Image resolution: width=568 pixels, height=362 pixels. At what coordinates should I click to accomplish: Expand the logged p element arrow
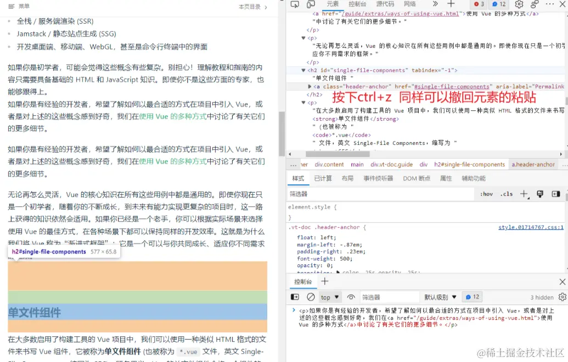coord(294,310)
